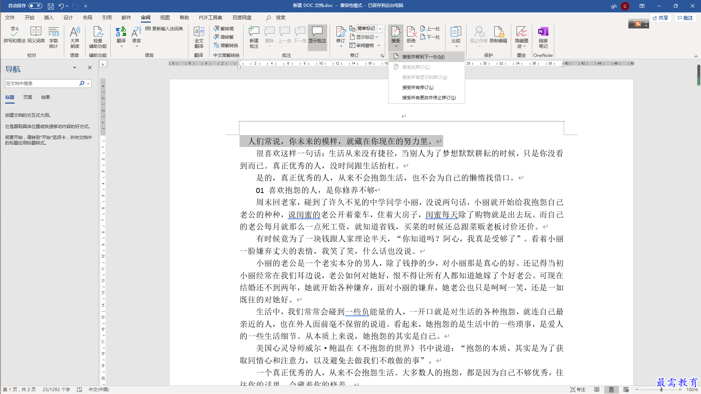Open Word Count (字数统计)

pyautogui.click(x=54, y=37)
